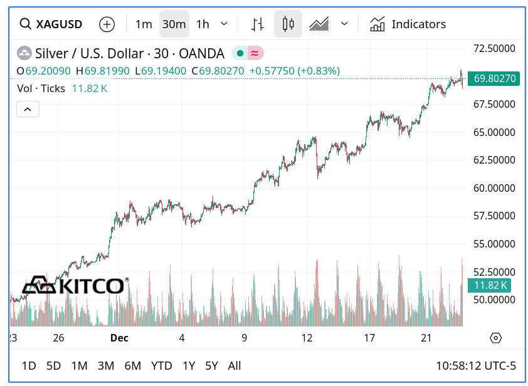The image size is (528, 386).
Task: Click the 17 date axis label
Action: (369, 338)
